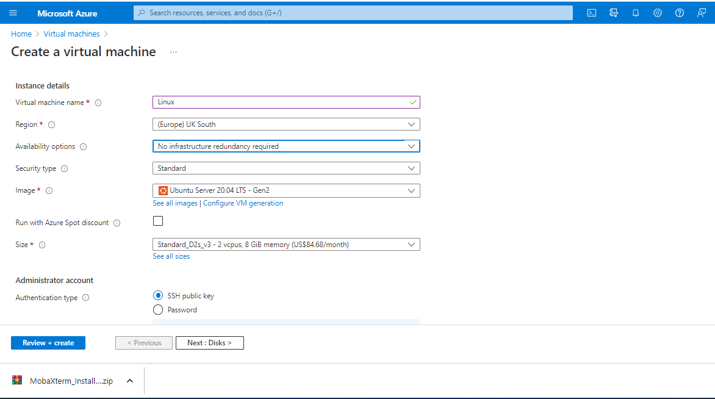Open the Size dropdown

point(286,245)
